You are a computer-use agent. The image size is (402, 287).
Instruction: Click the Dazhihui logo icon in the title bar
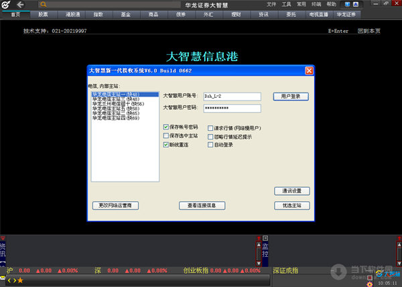click(6, 5)
